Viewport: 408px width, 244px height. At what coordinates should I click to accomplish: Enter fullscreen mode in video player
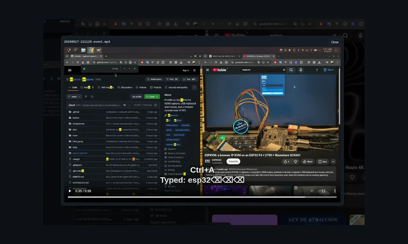(x=324, y=191)
